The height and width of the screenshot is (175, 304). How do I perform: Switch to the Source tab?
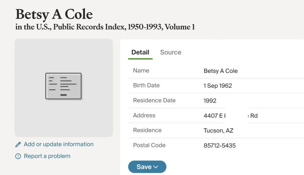point(170,52)
